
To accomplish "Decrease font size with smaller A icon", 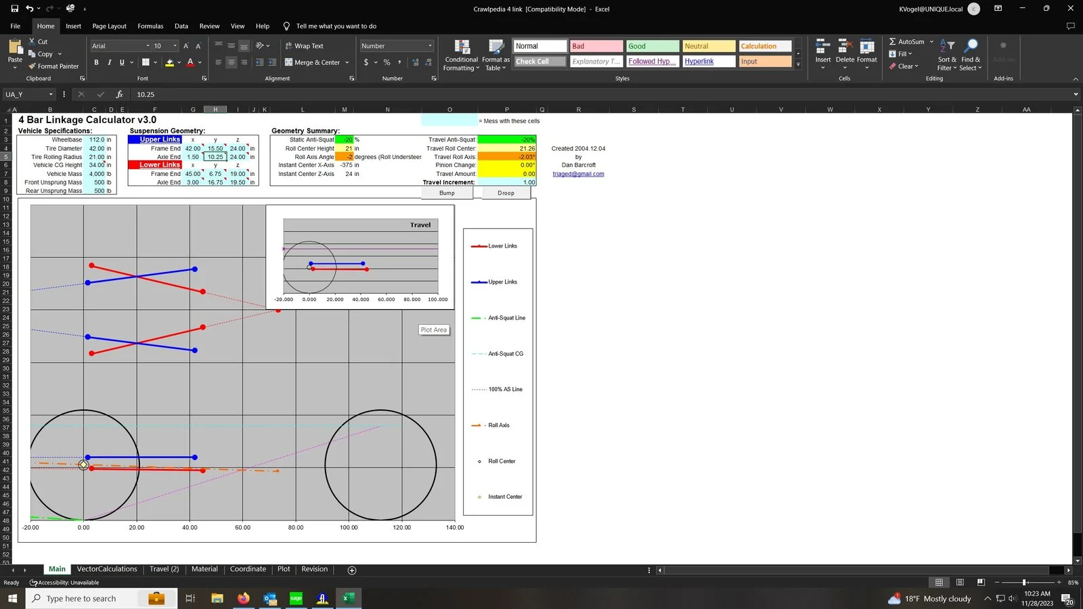I will (x=198, y=46).
